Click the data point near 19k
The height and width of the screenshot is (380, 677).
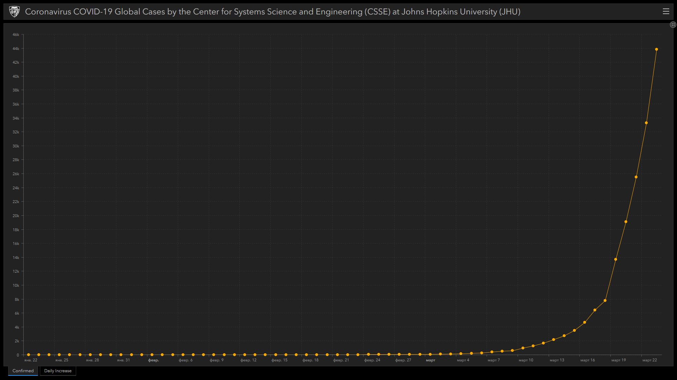click(x=626, y=222)
